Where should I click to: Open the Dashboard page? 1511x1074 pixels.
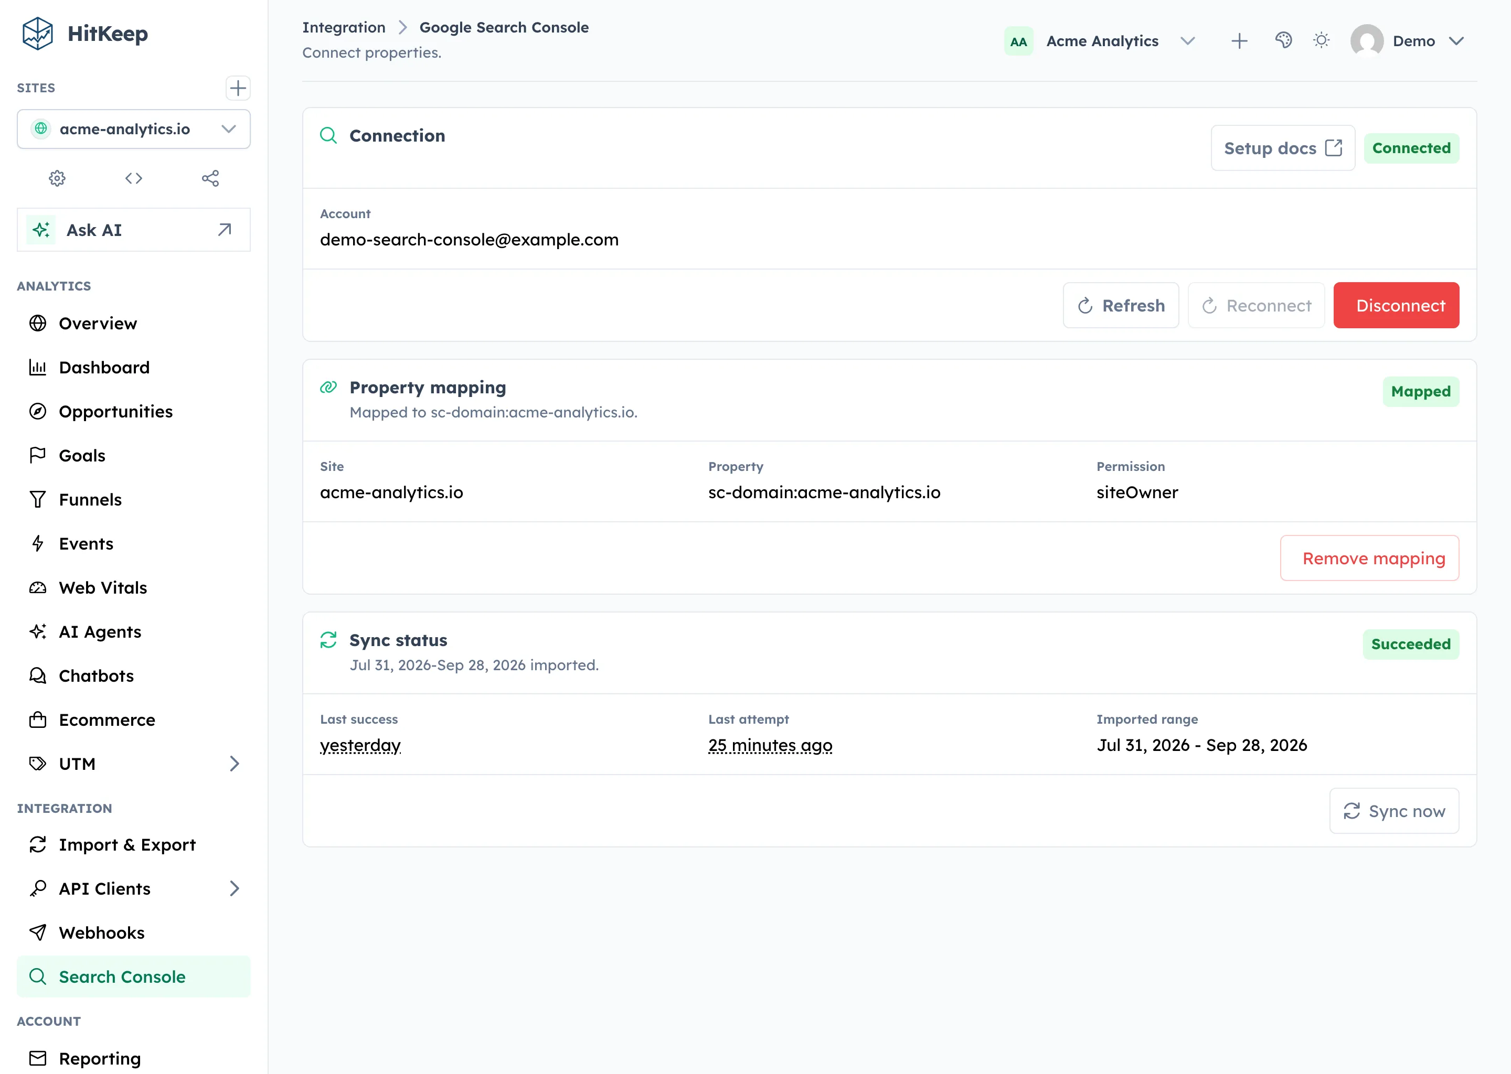[x=134, y=367]
